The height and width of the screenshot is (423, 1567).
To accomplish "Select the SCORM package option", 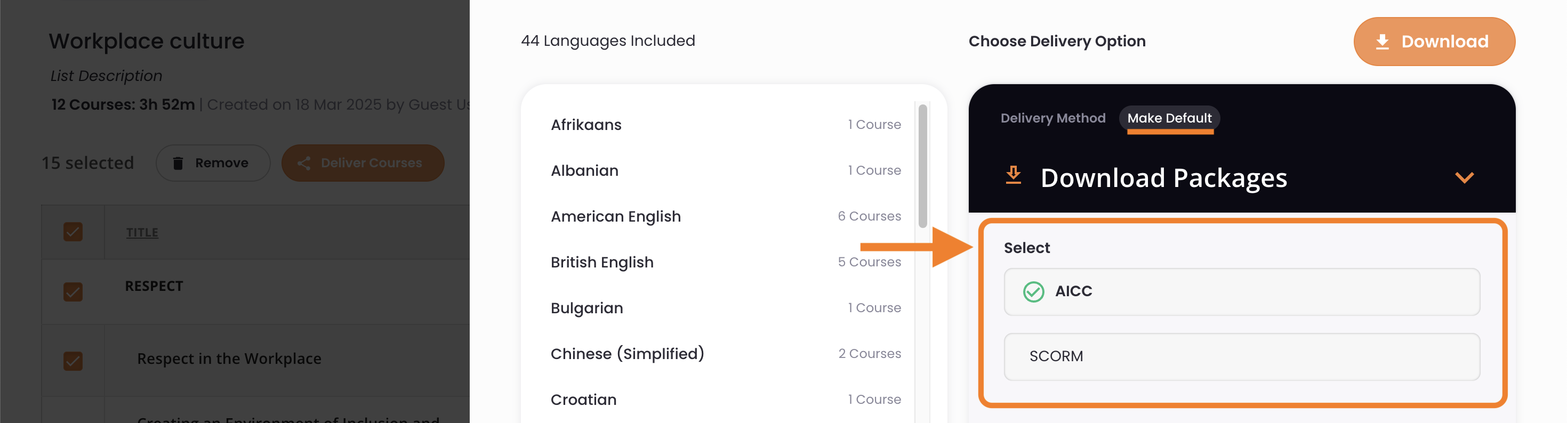I will (1241, 357).
